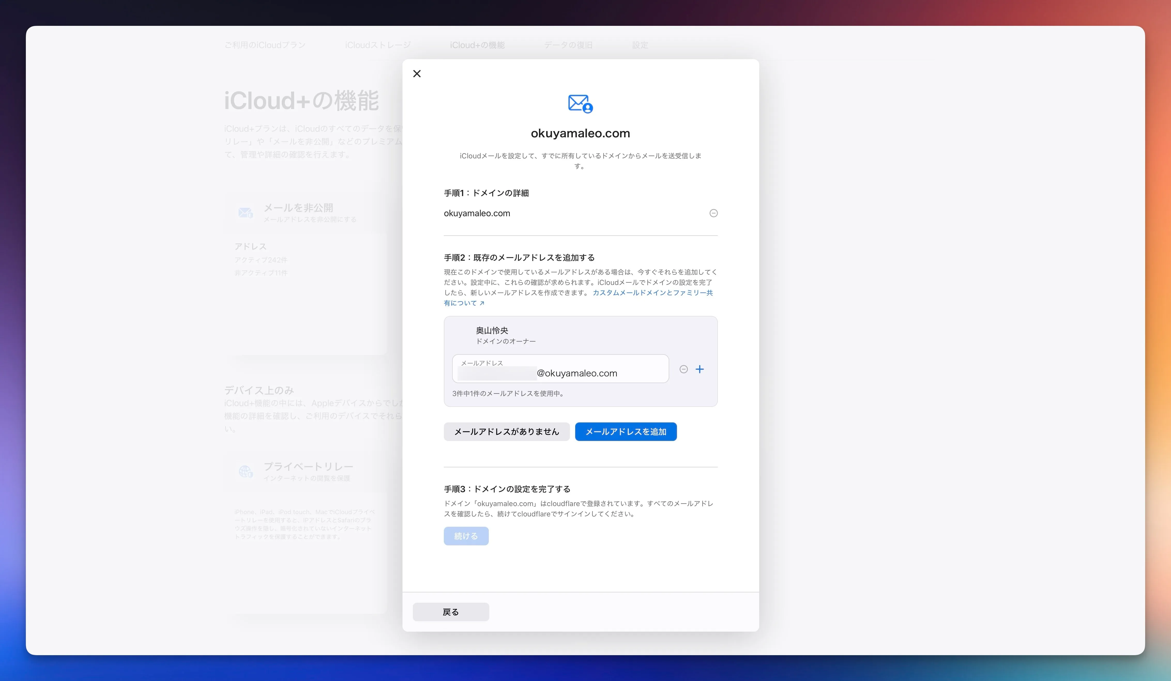
Task: Add another email address using the plus icon
Action: pos(700,369)
